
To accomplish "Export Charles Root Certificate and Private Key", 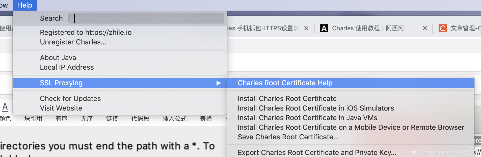I will click(x=351, y=152).
